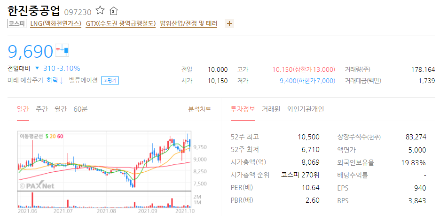Switch to the 거래원 tab
Image resolution: width=440 pixels, height=222 pixels.
coord(271,109)
